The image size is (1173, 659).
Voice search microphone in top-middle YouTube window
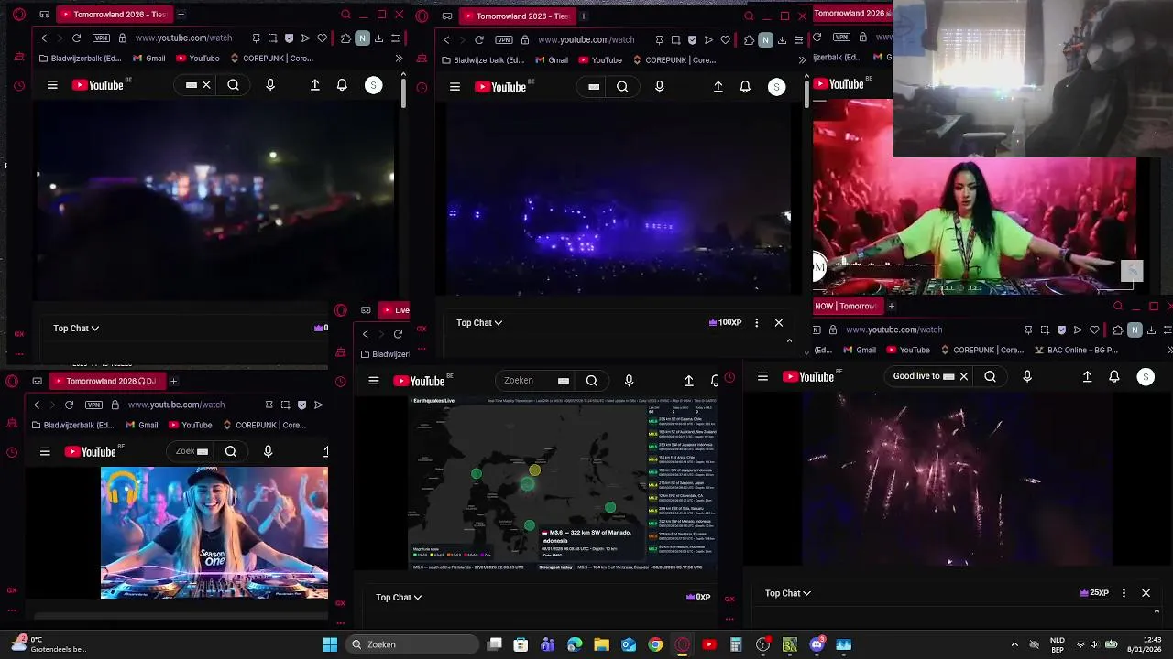click(x=659, y=87)
